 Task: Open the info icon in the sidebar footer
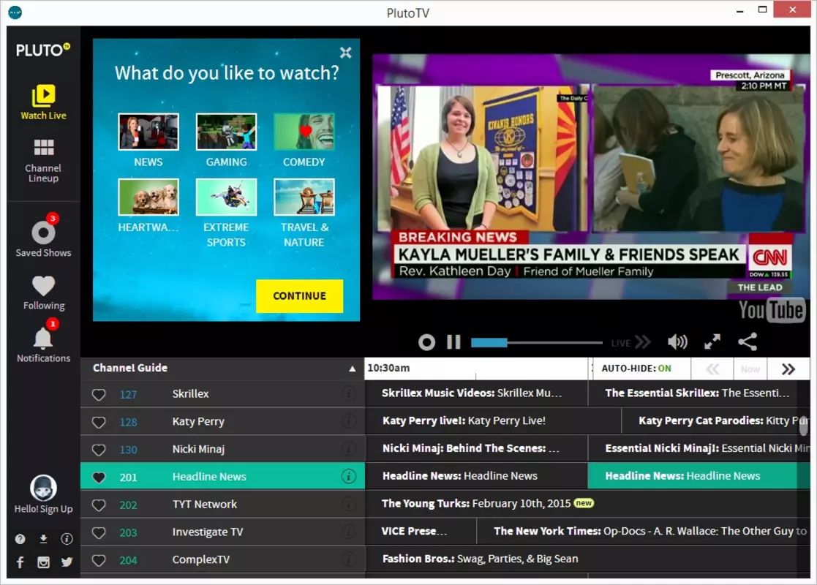point(67,539)
